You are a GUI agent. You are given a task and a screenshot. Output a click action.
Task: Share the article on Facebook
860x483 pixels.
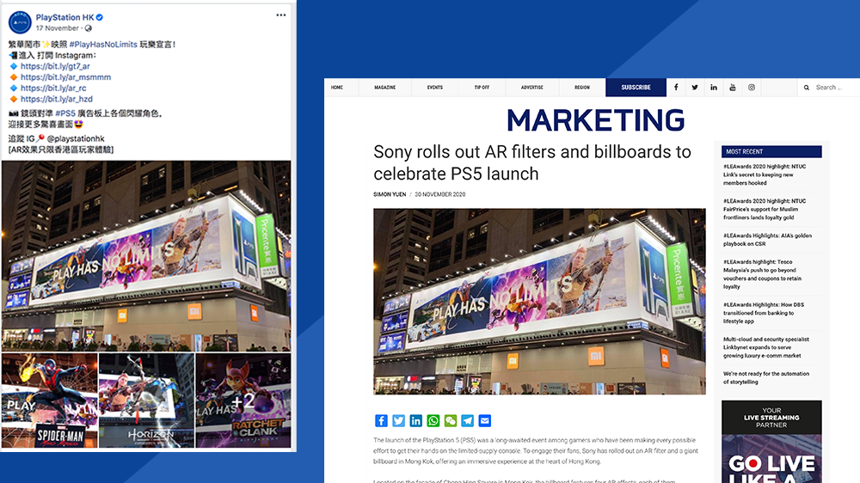point(381,420)
